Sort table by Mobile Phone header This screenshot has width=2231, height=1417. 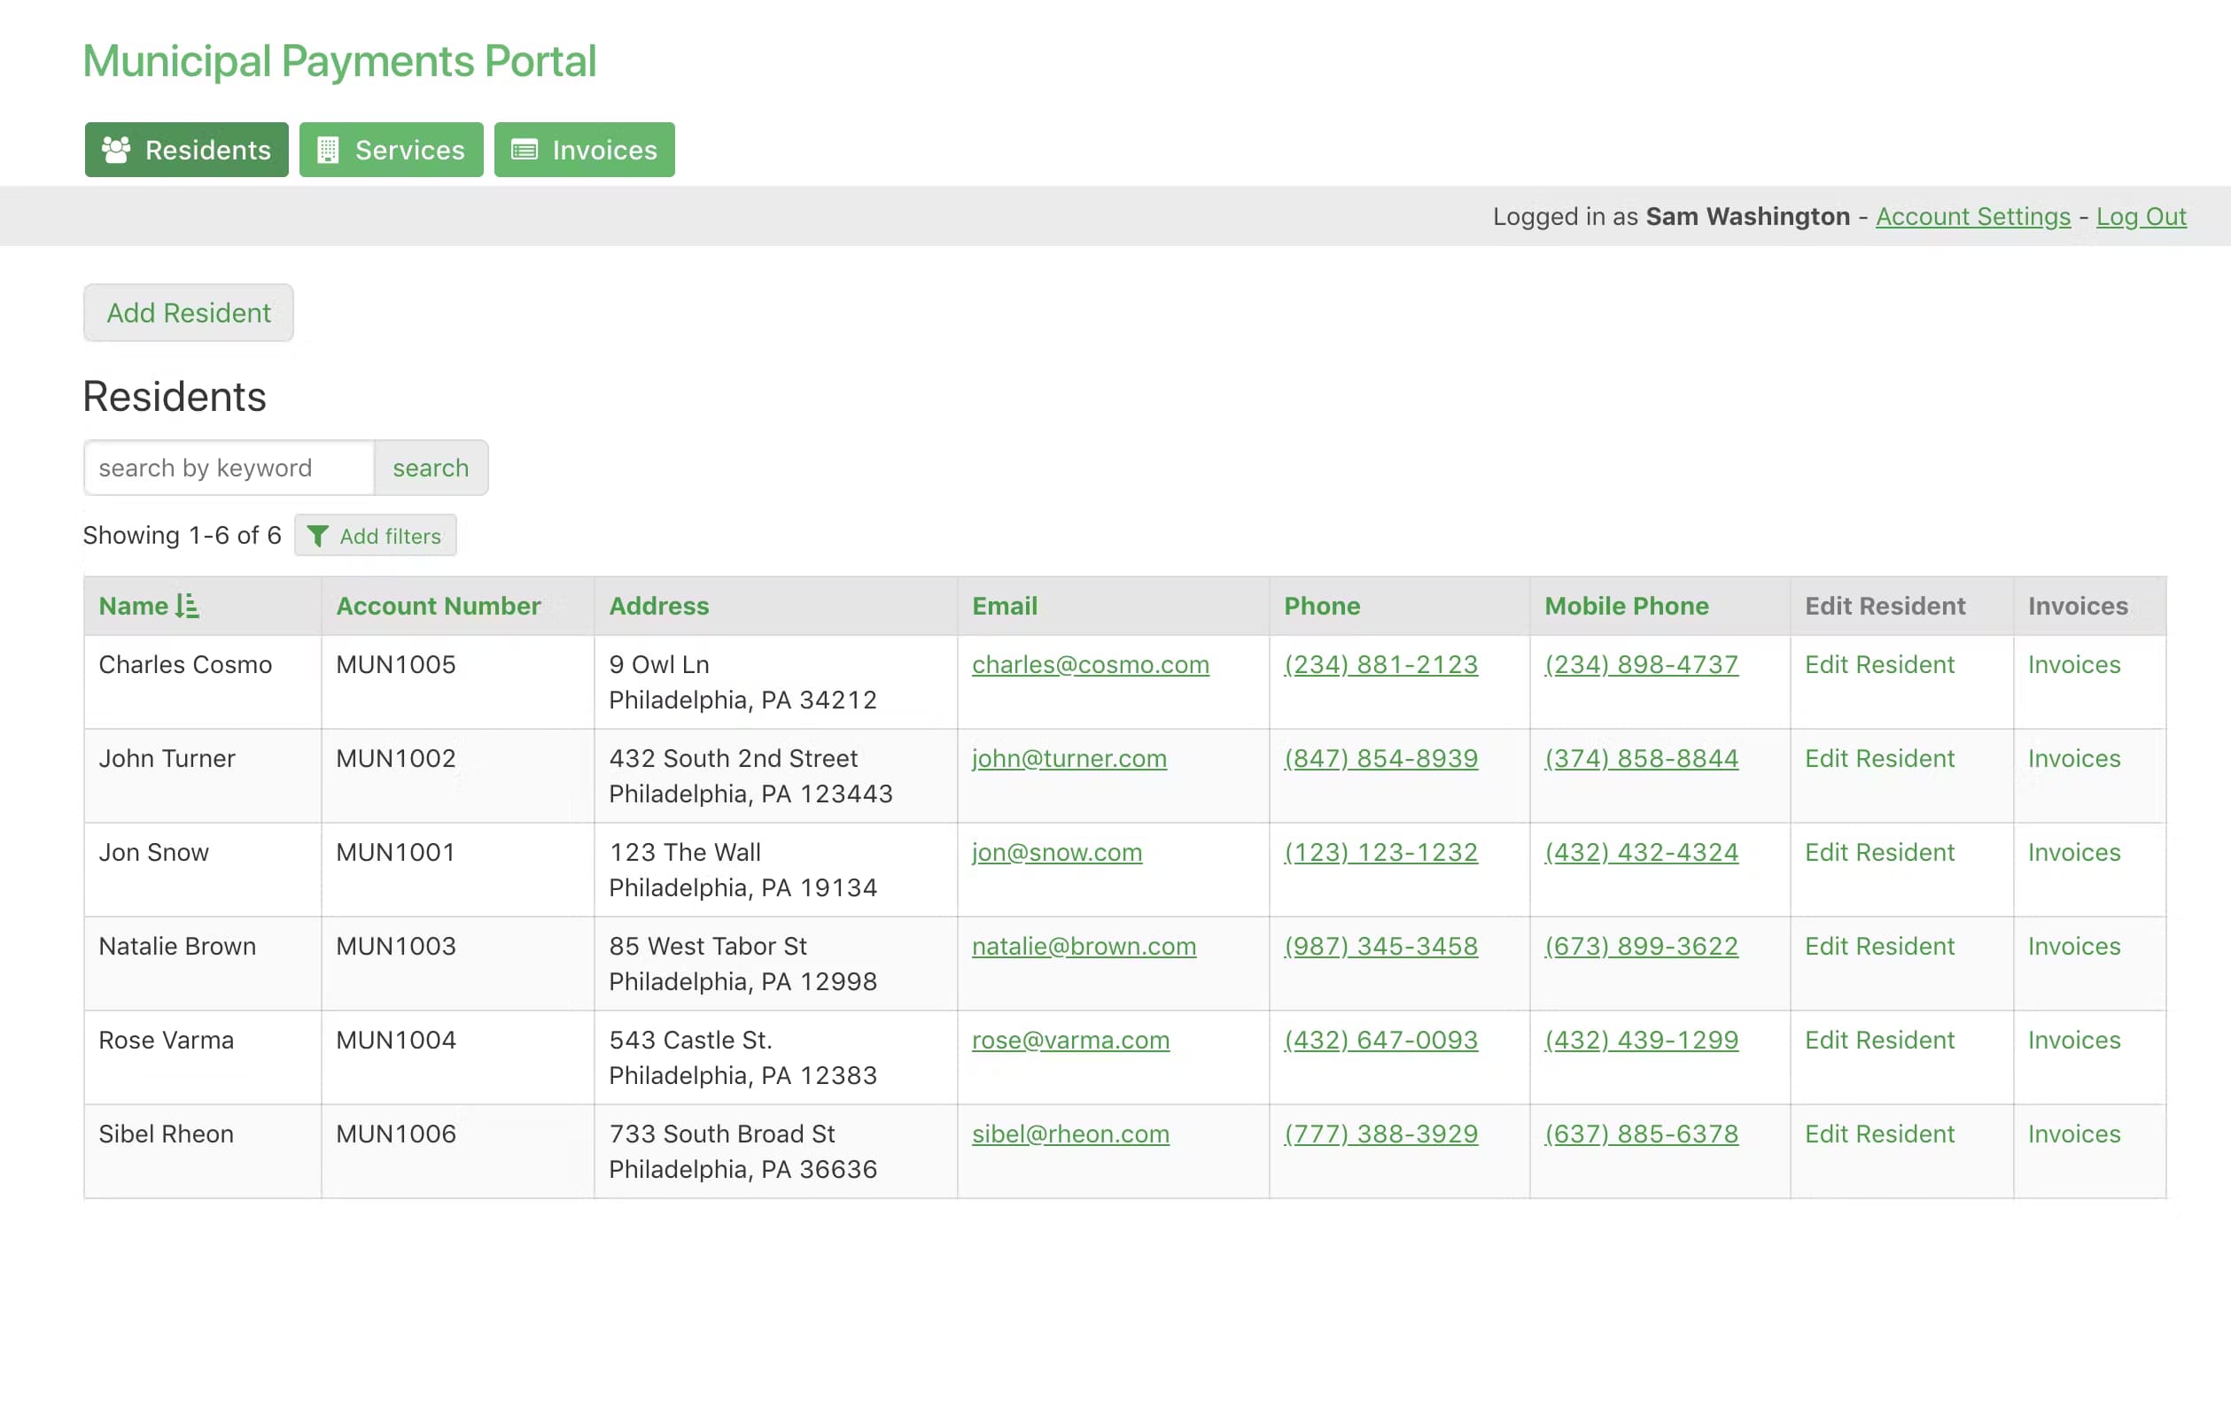1626,606
